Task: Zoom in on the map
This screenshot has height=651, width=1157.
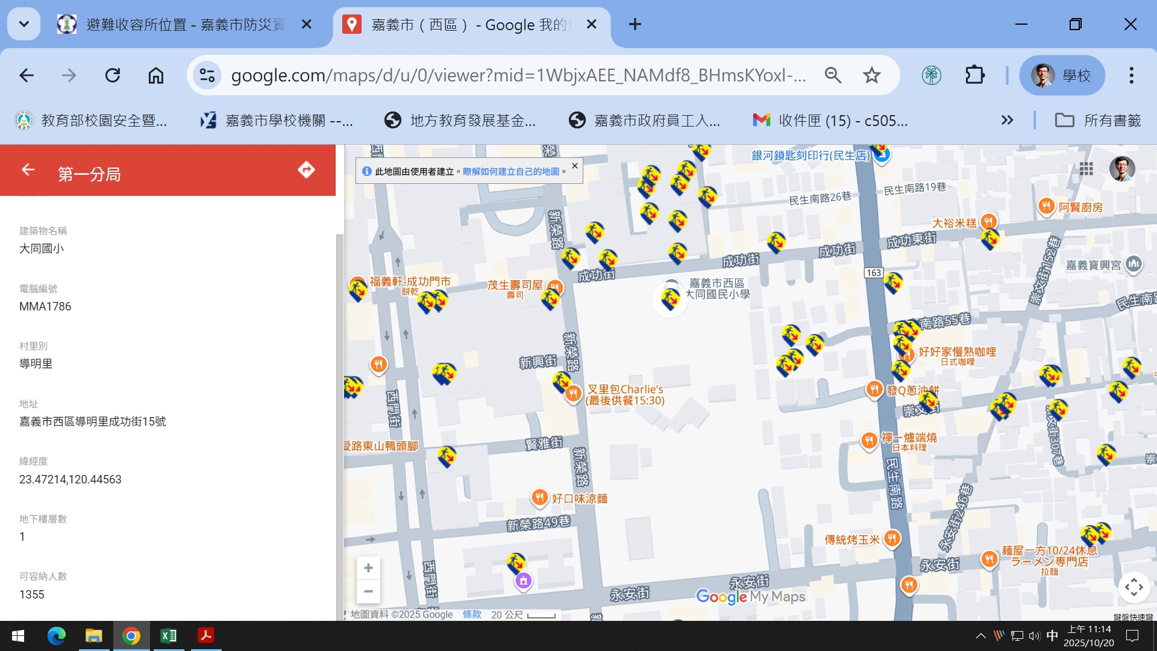Action: [x=368, y=568]
